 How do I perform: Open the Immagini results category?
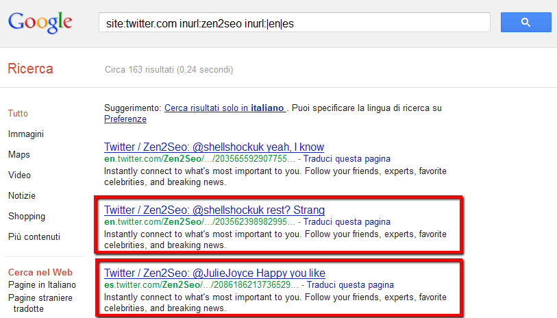(26, 134)
